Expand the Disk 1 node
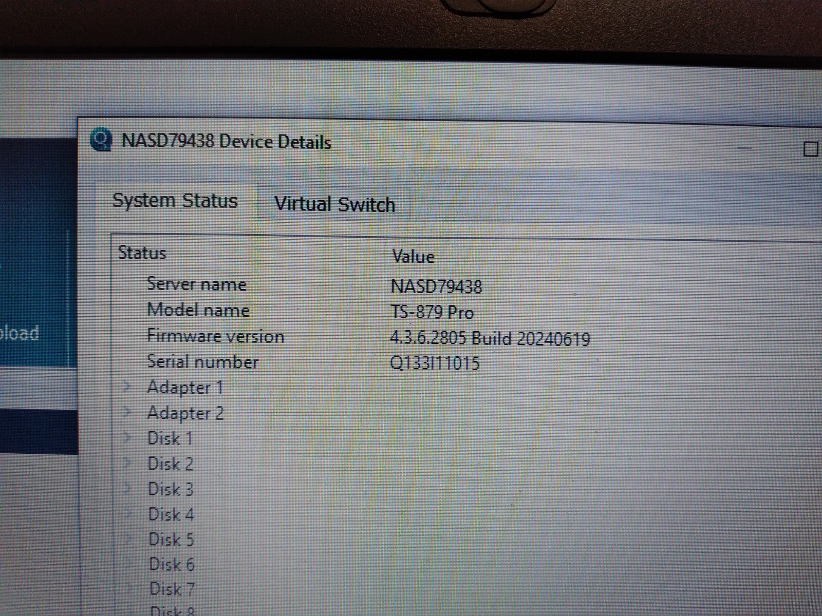The height and width of the screenshot is (616, 822). [x=127, y=438]
